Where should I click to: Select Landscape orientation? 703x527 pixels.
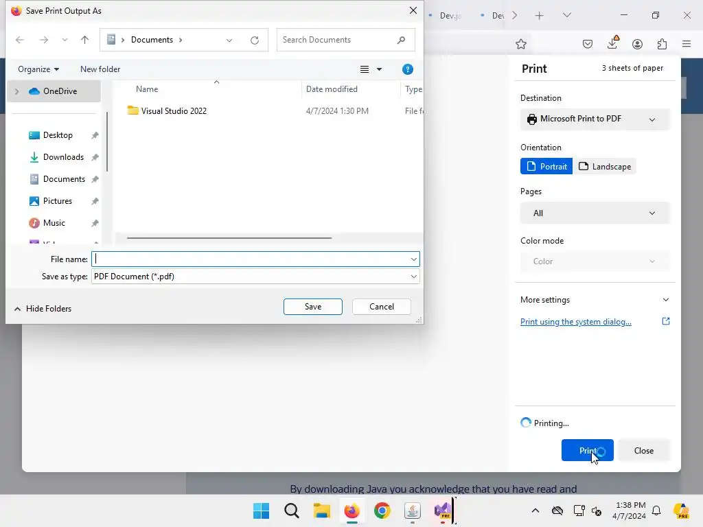(x=604, y=166)
